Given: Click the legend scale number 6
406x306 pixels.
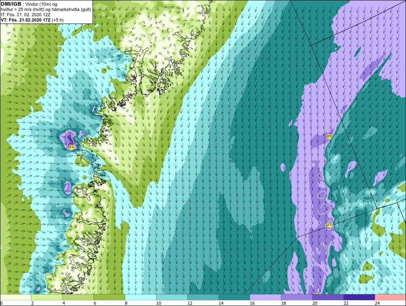Looking at the screenshot, I should 95,303.
